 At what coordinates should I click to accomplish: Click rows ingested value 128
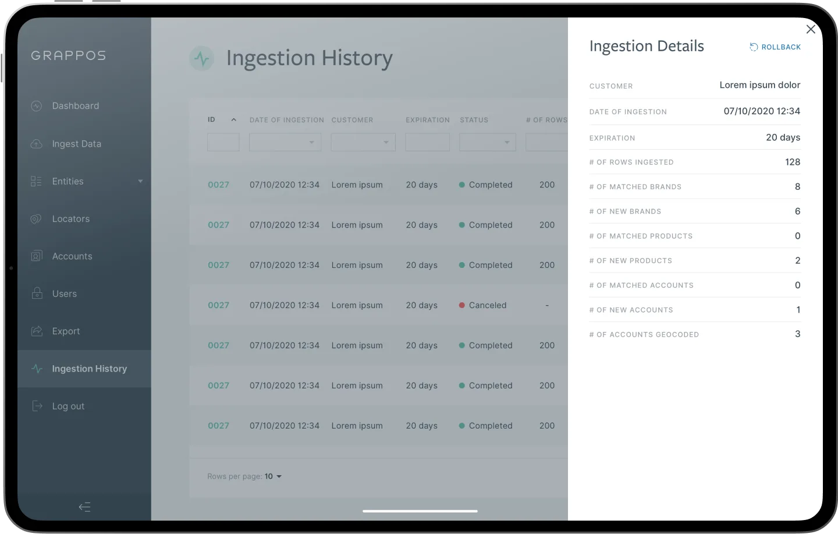point(793,162)
